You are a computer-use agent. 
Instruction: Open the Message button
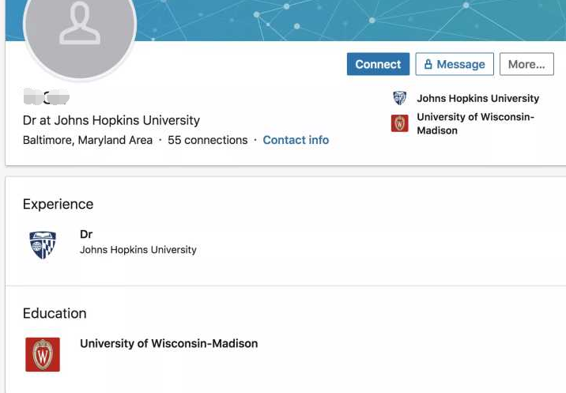click(455, 64)
